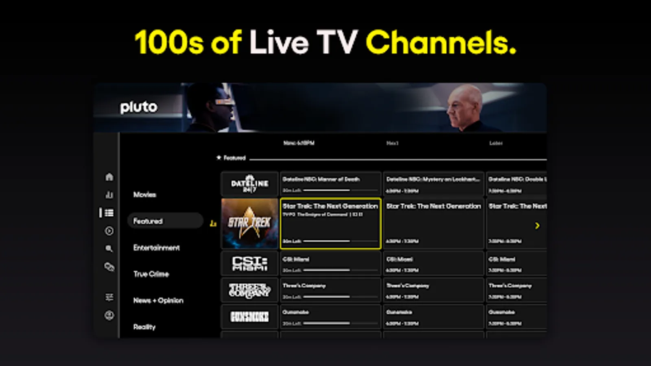
Task: Open the Home icon in the sidebar
Action: point(109,177)
